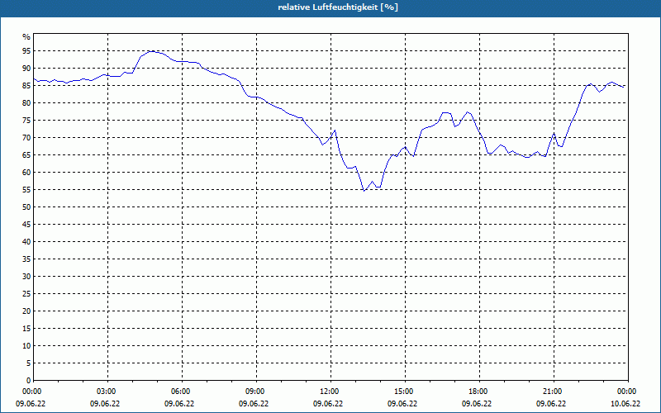Click the 03:00 time label
The width and height of the screenshot is (661, 413).
(x=108, y=392)
